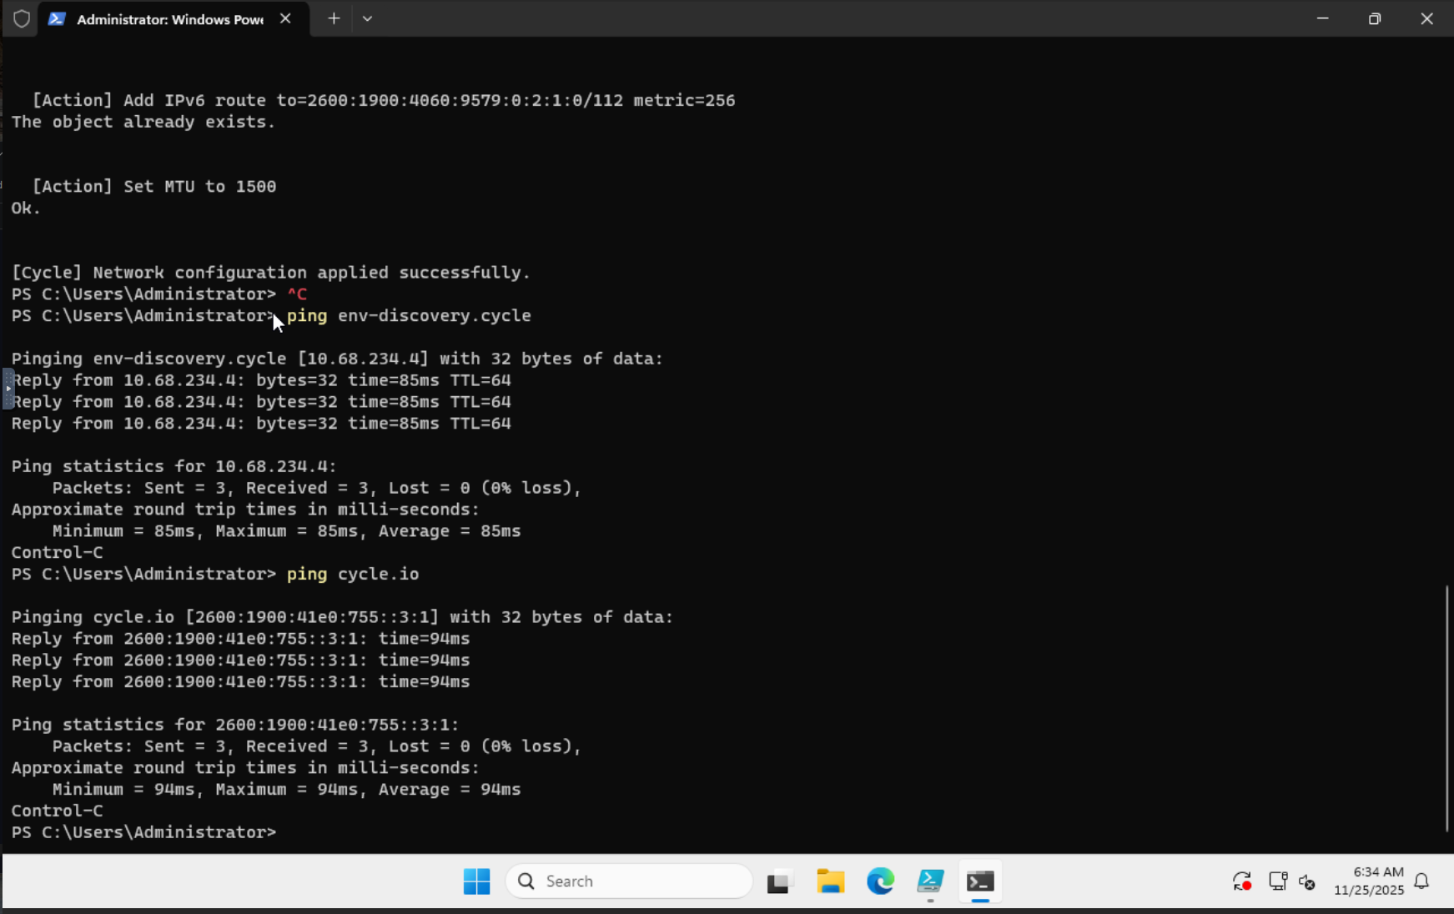Open the Start menu
This screenshot has height=914, width=1454.
click(475, 881)
